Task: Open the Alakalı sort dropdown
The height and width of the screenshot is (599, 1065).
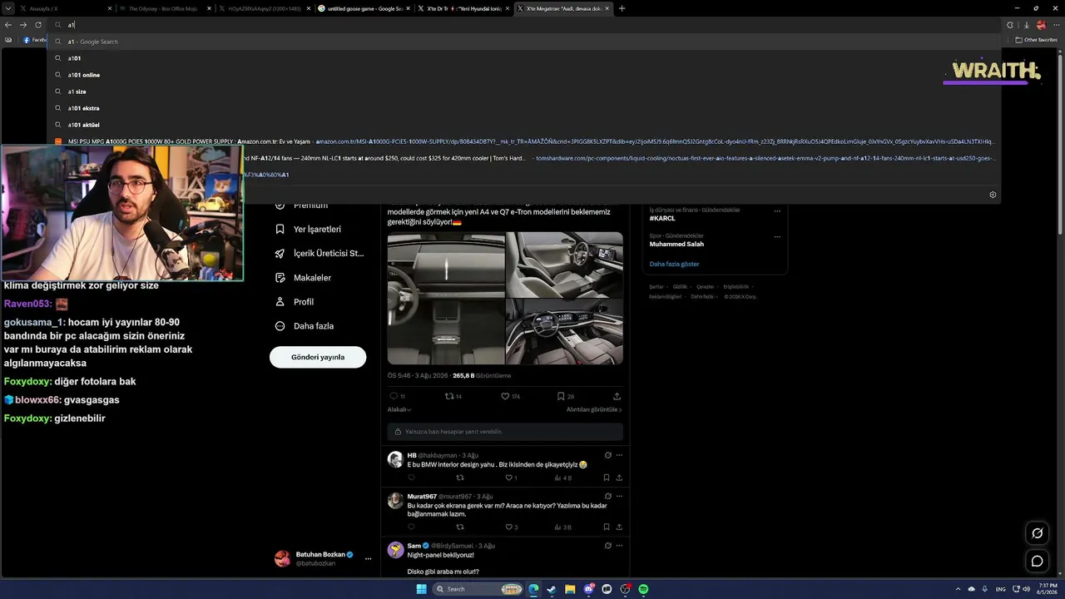Action: point(399,409)
